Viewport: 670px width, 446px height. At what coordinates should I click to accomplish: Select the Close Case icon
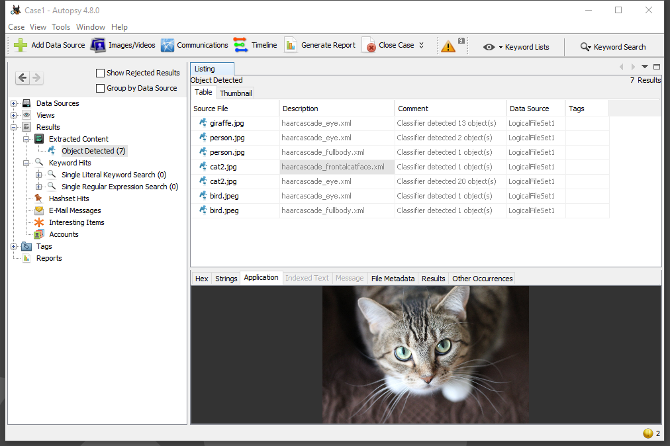click(369, 46)
